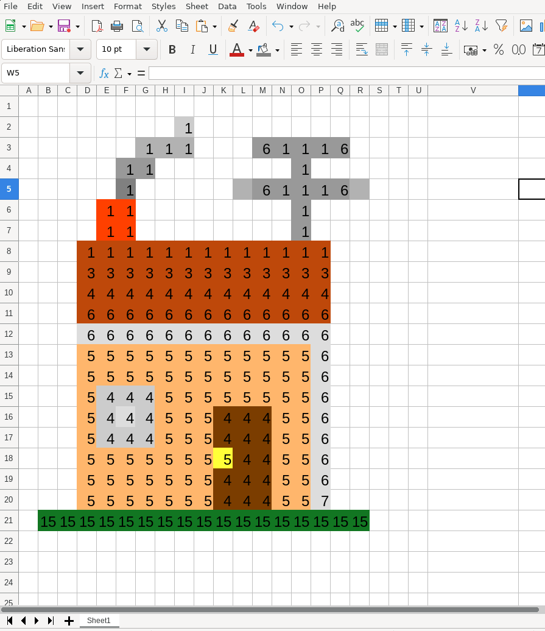Click the New spreadsheet icon

click(x=10, y=26)
